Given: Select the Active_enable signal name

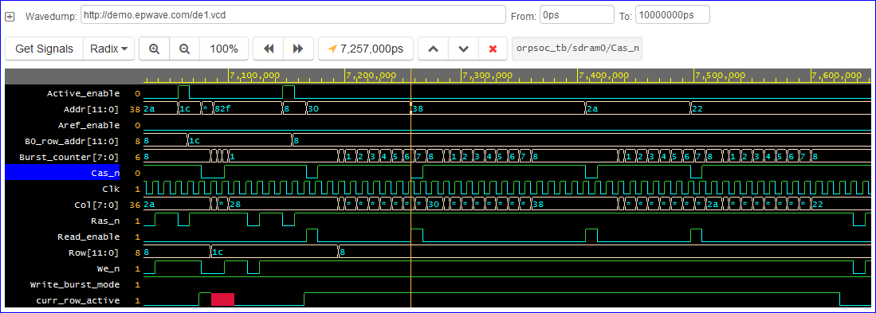Looking at the screenshot, I should pyautogui.click(x=83, y=94).
